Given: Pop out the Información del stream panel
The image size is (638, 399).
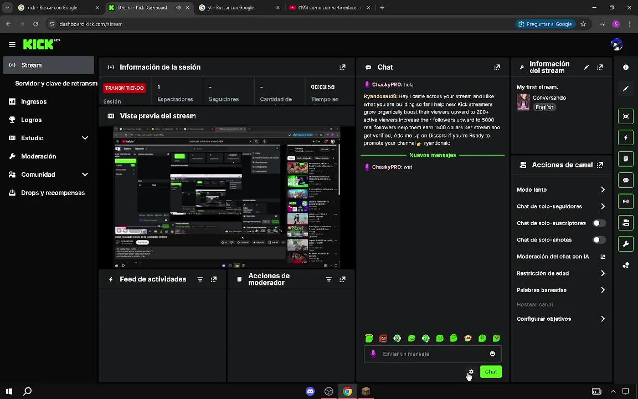Looking at the screenshot, I should tap(600, 67).
